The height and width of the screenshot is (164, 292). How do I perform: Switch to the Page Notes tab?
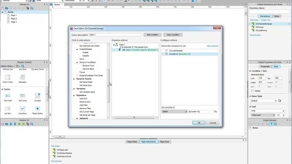[x=132, y=142]
